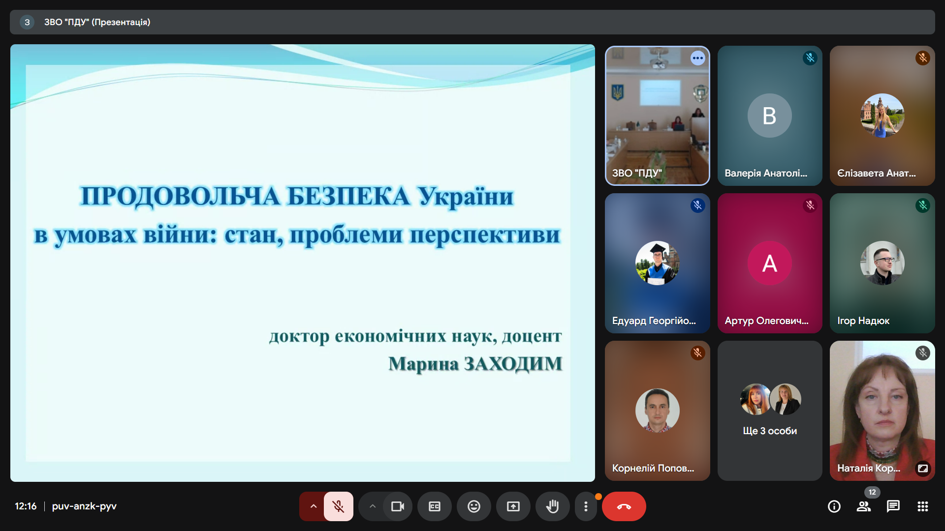Screen dimensions: 945x531
Task: Turn on closed captions
Action: (x=435, y=506)
